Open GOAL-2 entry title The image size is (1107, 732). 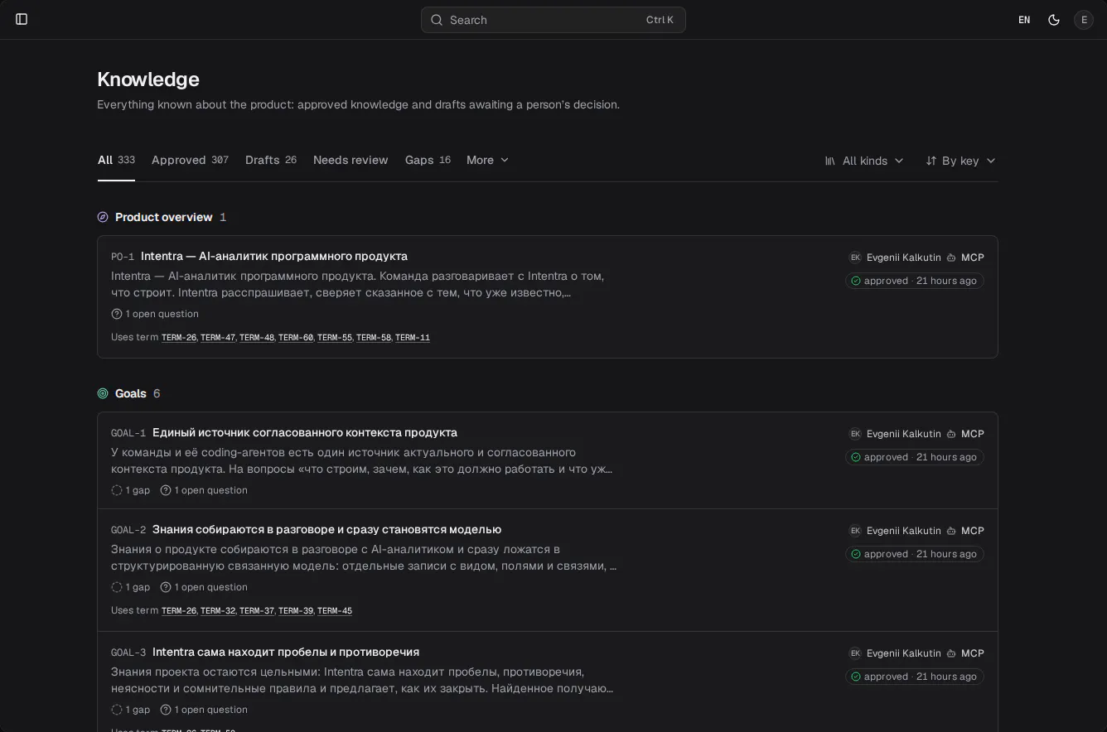[326, 529]
